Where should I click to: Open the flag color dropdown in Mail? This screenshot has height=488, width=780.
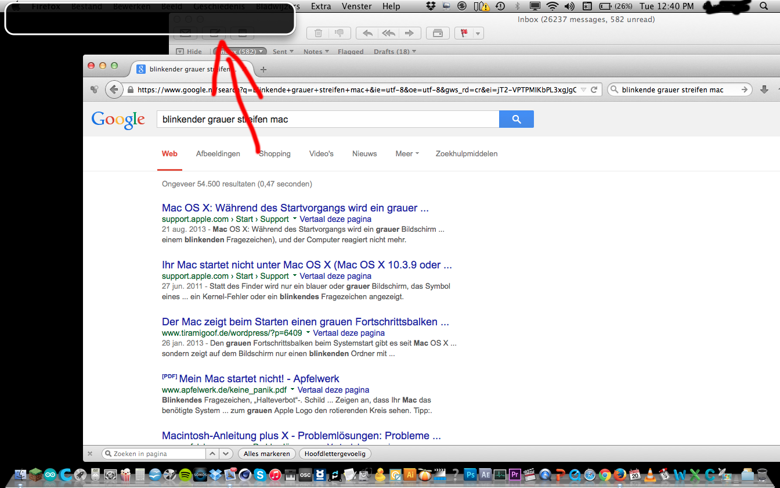coord(478,33)
